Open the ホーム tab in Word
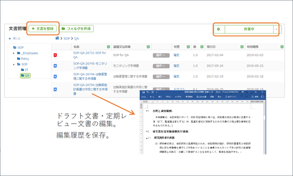293x176 pixels. [152, 97]
